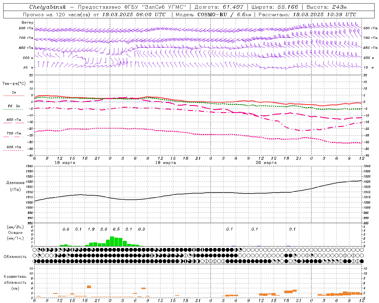
Task: Click the 'Предоставлено ФГБУ "ЗапСиб УГМС"' provider text
Action: [132, 7]
